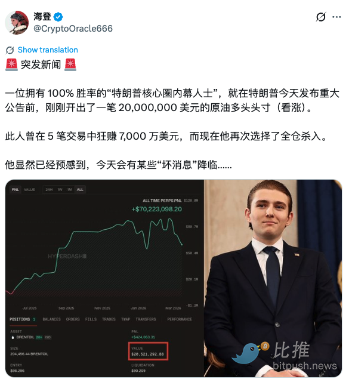Switch the chart to VALUE view
This screenshot has width=349, height=382.
(x=29, y=190)
